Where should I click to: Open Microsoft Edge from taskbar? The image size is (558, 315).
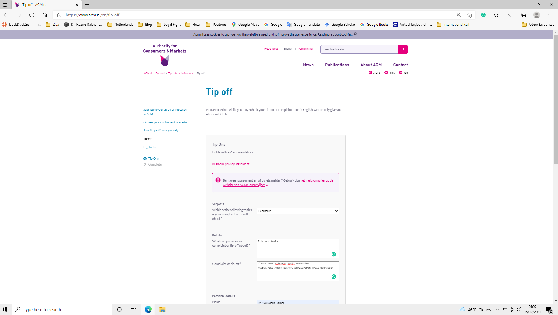(148, 309)
